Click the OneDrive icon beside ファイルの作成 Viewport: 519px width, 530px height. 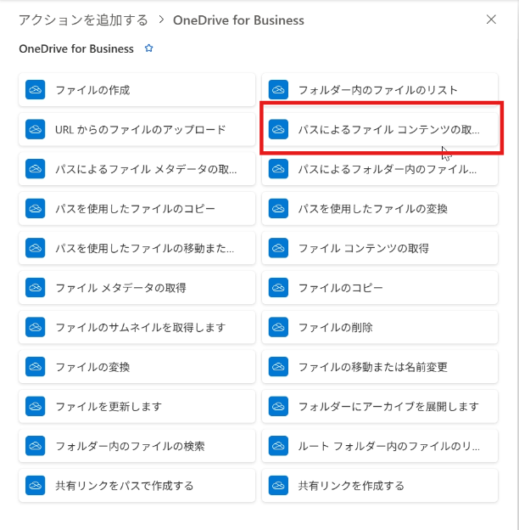35,89
